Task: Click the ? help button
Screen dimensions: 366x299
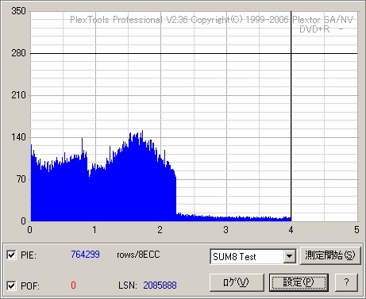Action: tap(347, 282)
